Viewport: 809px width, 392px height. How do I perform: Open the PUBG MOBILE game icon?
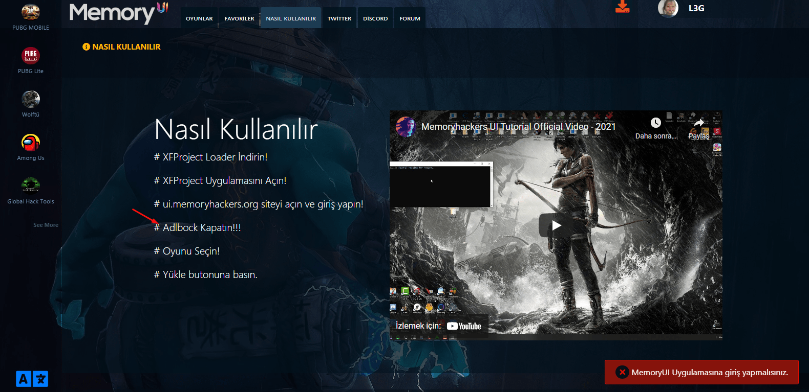pos(31,11)
